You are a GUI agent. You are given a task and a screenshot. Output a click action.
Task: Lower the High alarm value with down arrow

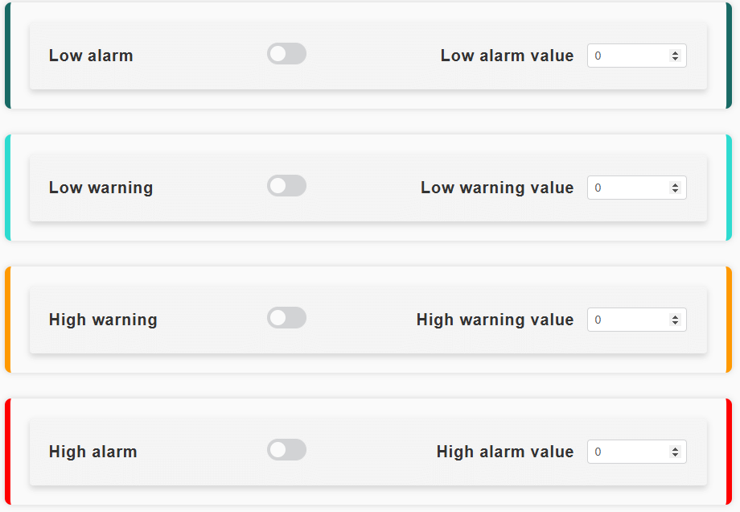tap(675, 455)
